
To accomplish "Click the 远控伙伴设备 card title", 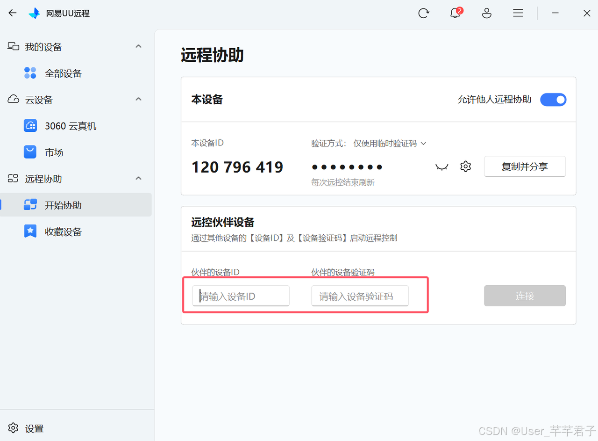I will [223, 222].
